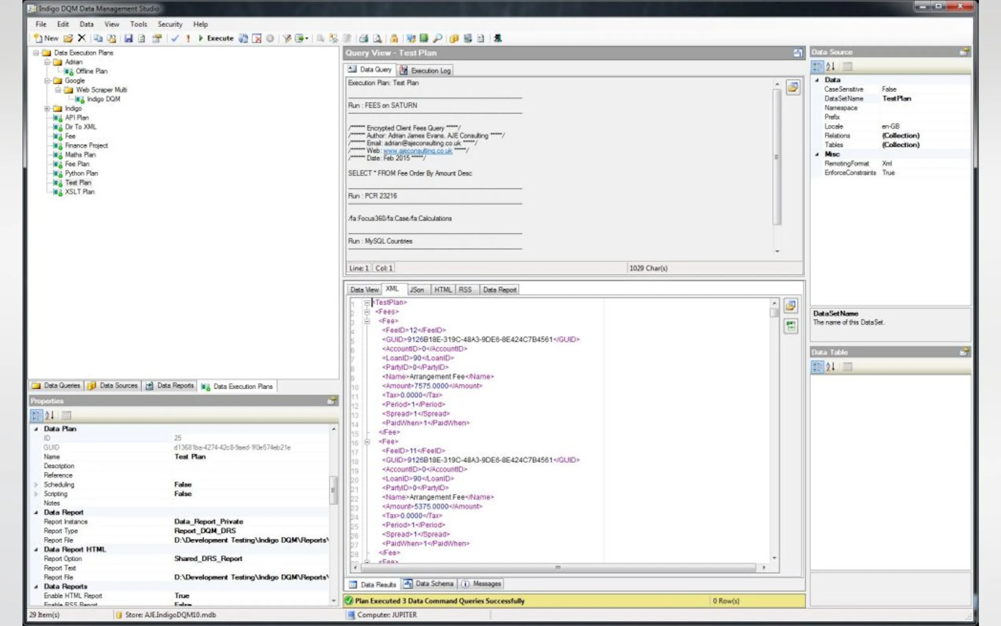This screenshot has height=626, width=1001.
Task: Click the blue checkmark validate icon
Action: pos(175,38)
